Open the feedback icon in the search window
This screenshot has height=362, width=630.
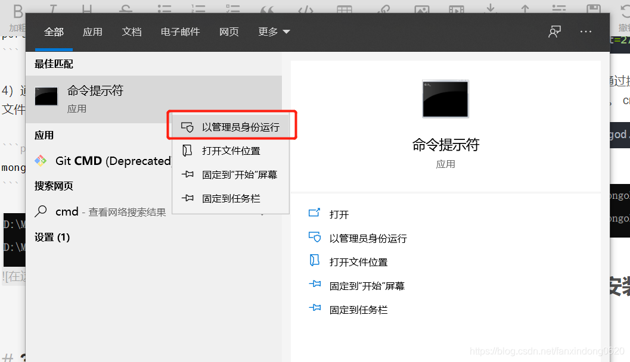(554, 32)
